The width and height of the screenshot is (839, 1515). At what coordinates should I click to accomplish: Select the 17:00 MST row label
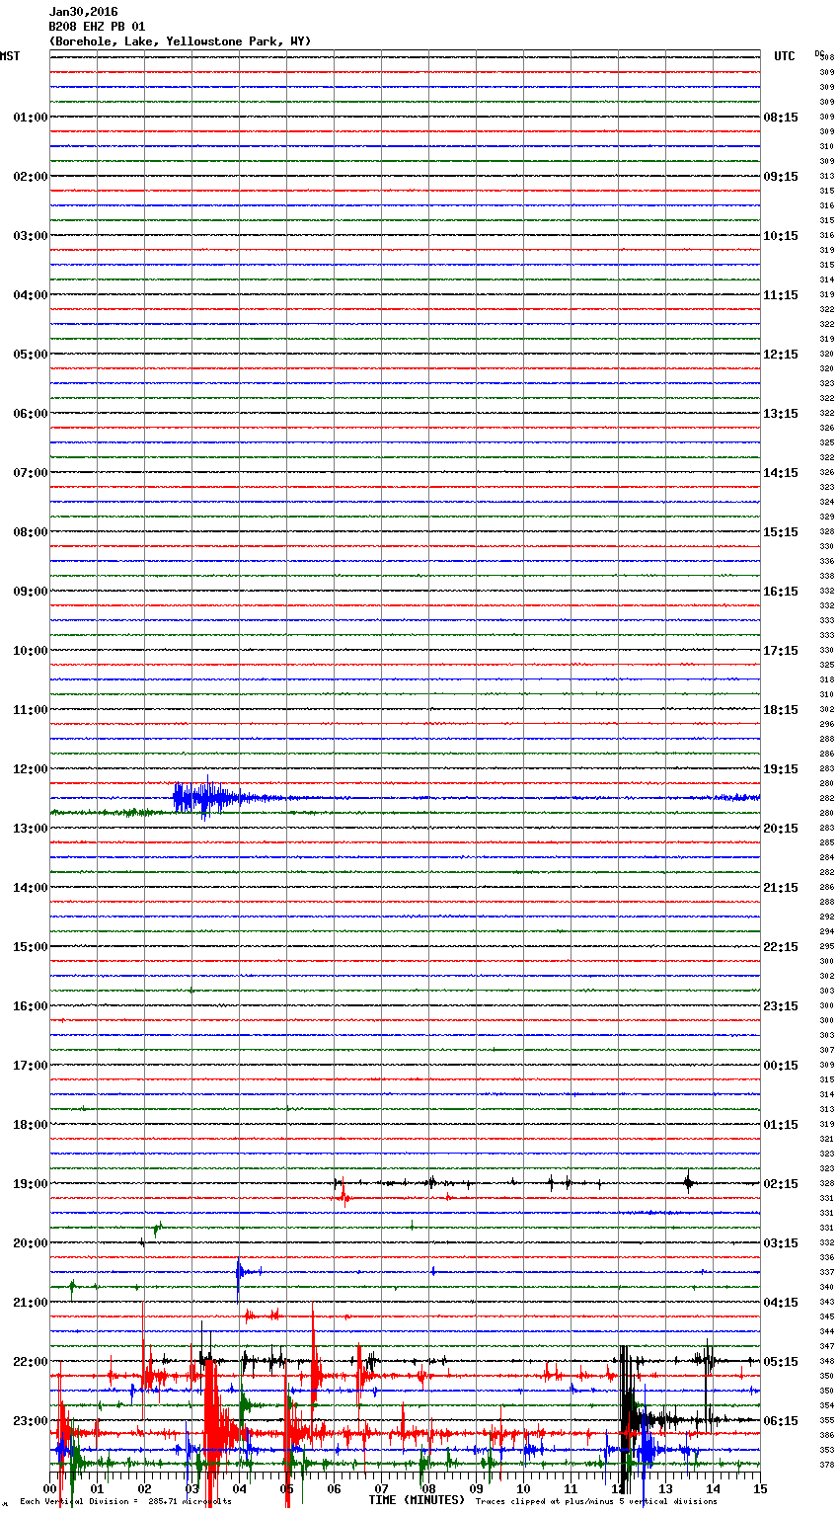30,1066
